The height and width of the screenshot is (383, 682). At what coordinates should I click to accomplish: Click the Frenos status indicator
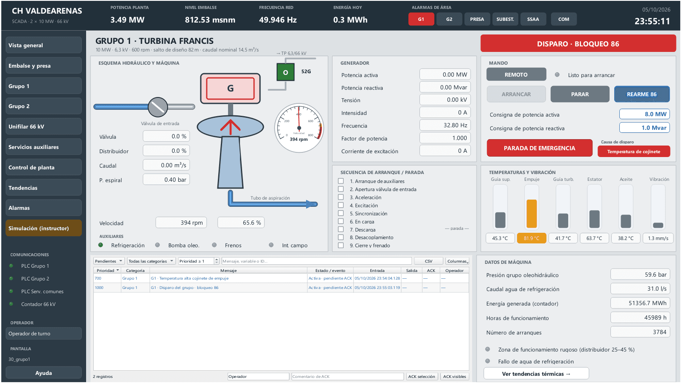[x=214, y=245]
